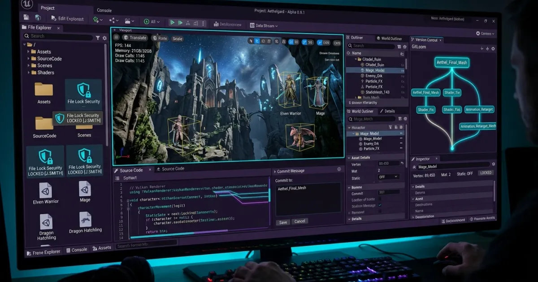Click the green play button in the toolbar
The width and height of the screenshot is (538, 282).
(172, 21)
